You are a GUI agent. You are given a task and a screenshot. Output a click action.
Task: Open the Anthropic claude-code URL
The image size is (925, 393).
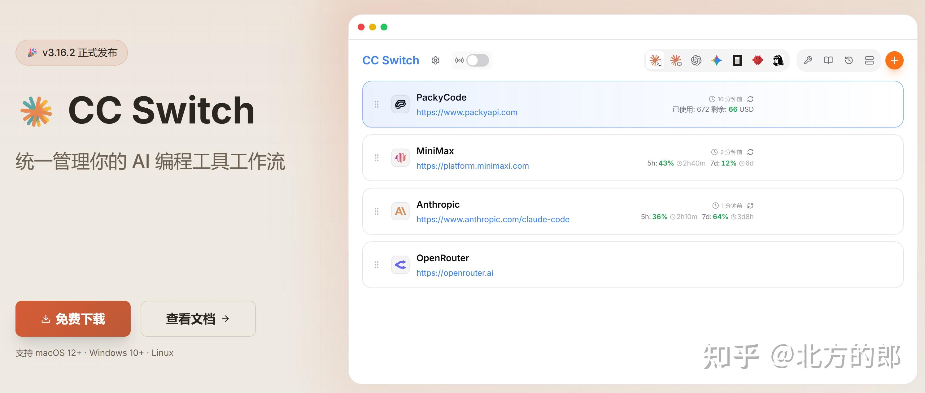pos(493,219)
